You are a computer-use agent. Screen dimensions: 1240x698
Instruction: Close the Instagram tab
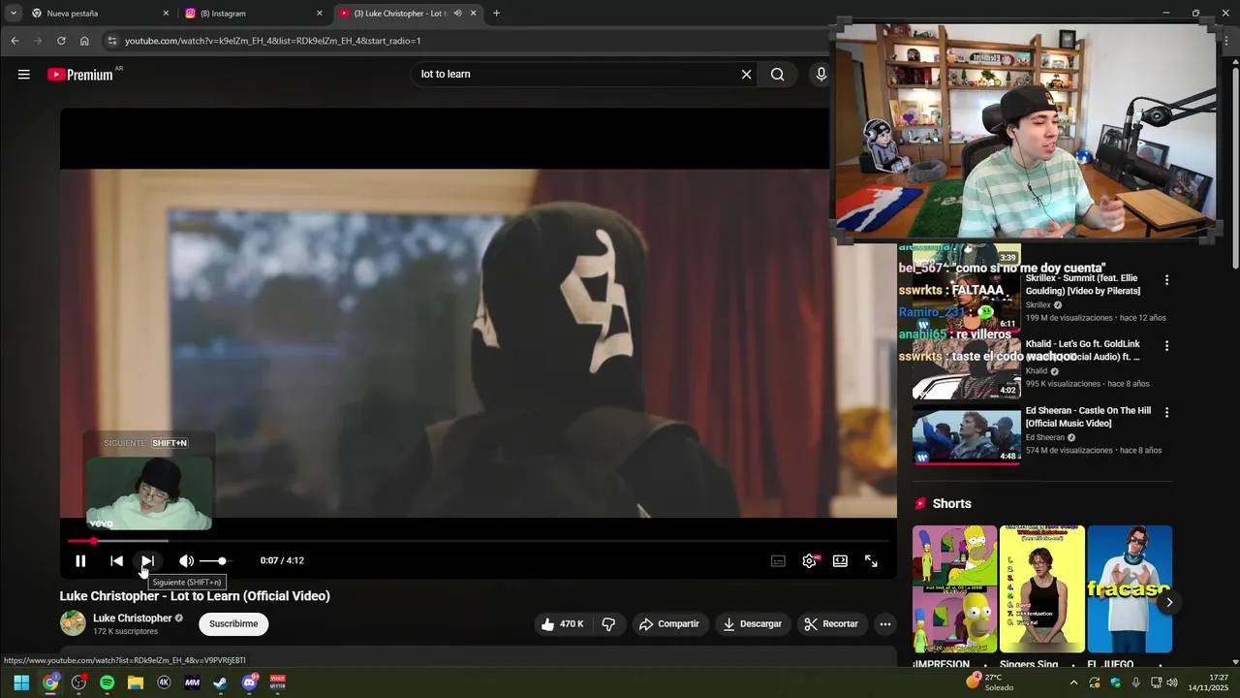tap(319, 14)
